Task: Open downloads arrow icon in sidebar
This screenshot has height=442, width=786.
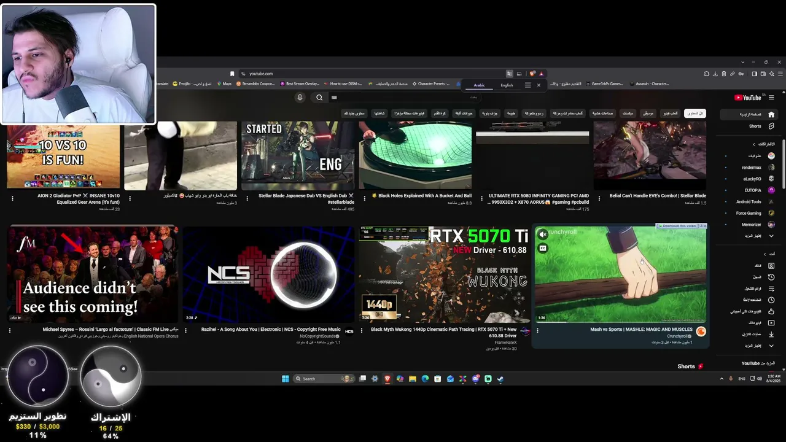Action: tap(771, 334)
